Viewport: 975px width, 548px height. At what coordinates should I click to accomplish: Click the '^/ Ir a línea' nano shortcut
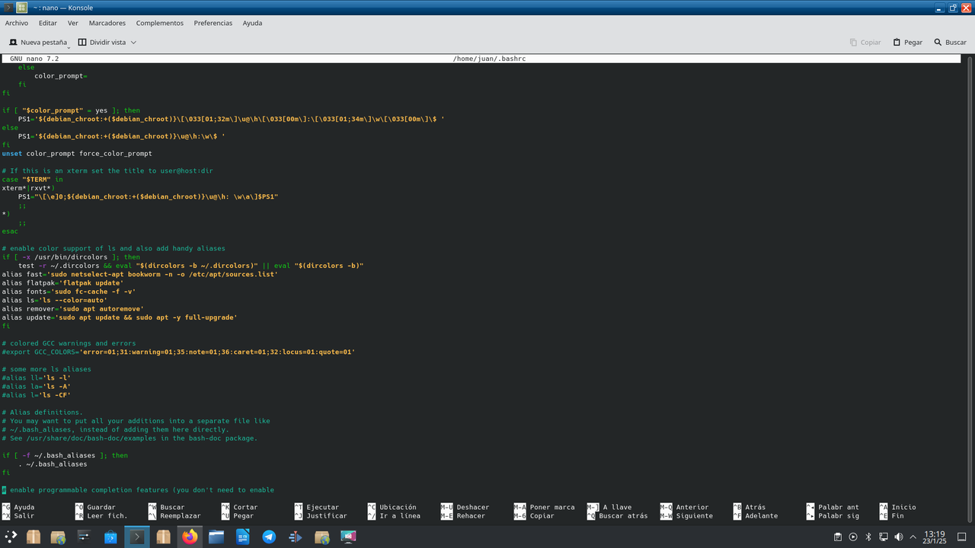394,515
